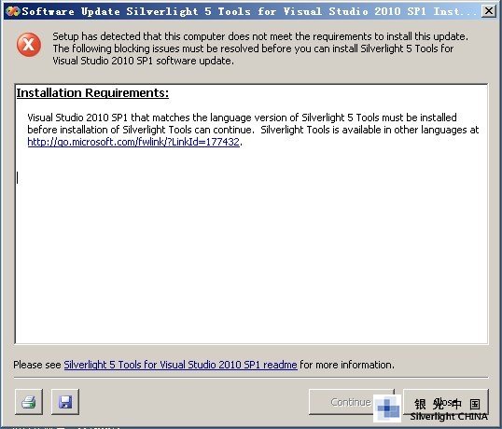Open the Silverlight 5 Tools readme link
The width and height of the screenshot is (502, 429).
(x=181, y=365)
